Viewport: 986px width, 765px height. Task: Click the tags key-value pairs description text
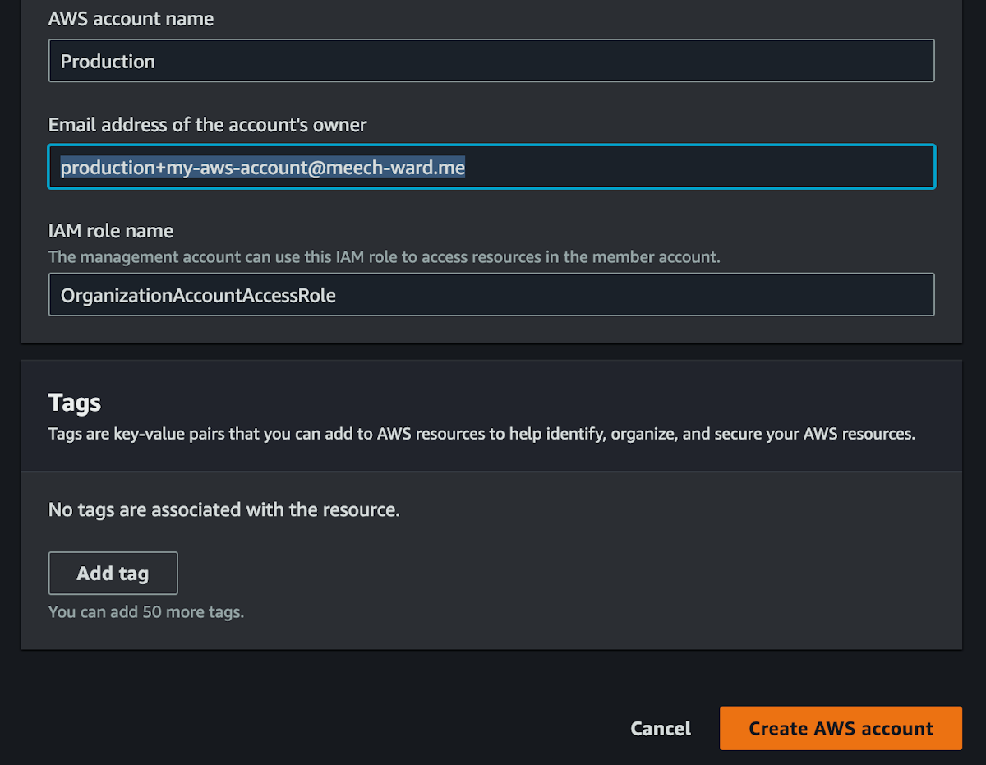tap(481, 434)
